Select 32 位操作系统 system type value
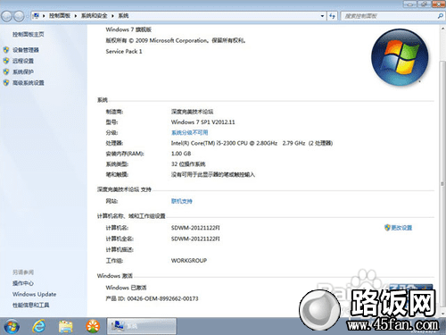This screenshot has height=335, width=446. click(x=188, y=164)
